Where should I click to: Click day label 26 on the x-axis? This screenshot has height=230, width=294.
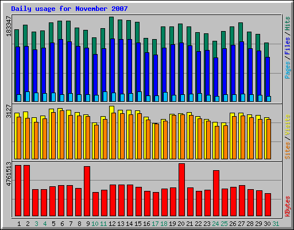tap(233, 224)
